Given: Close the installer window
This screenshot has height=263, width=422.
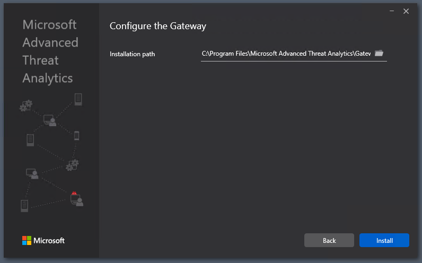Looking at the screenshot, I should point(406,11).
